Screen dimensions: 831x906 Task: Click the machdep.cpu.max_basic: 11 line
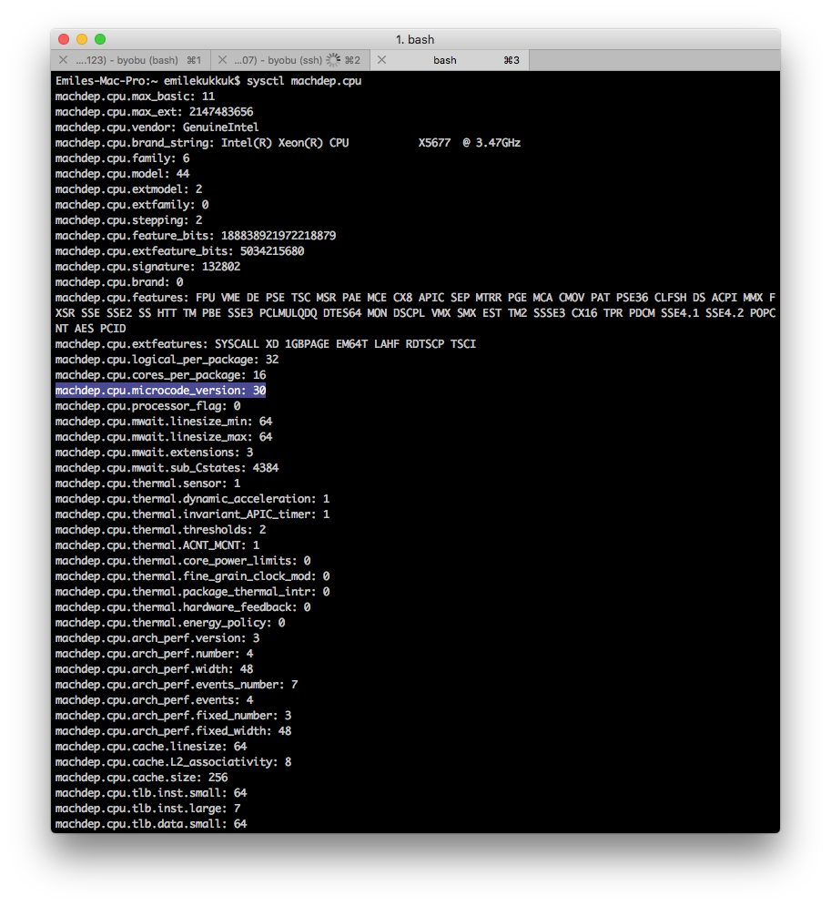click(x=135, y=97)
